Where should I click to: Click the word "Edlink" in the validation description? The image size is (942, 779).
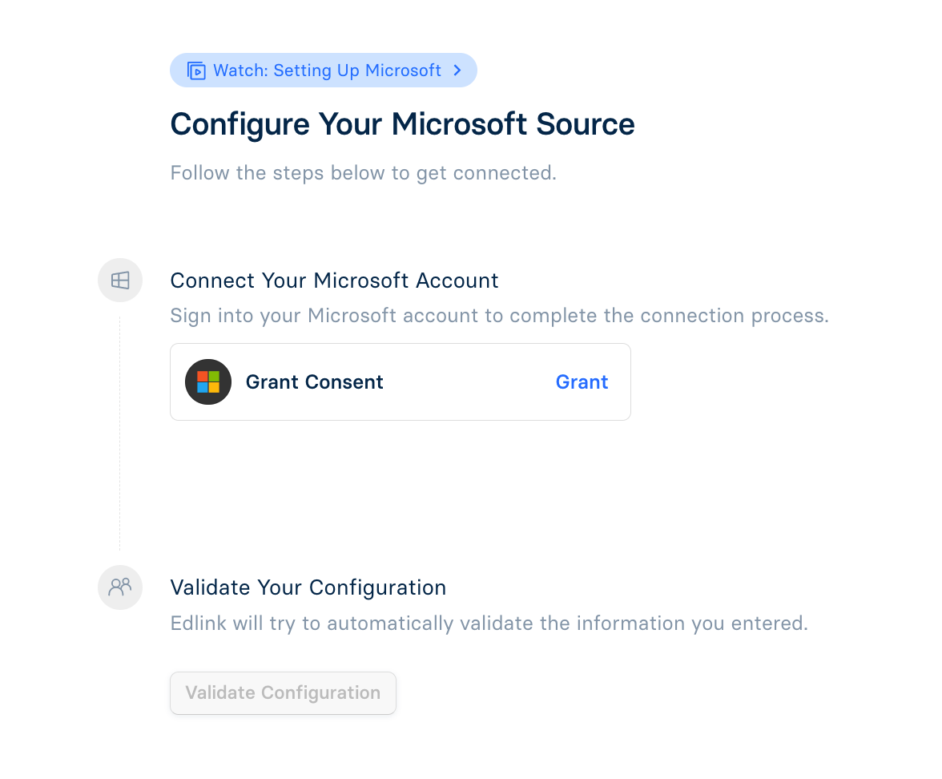199,624
